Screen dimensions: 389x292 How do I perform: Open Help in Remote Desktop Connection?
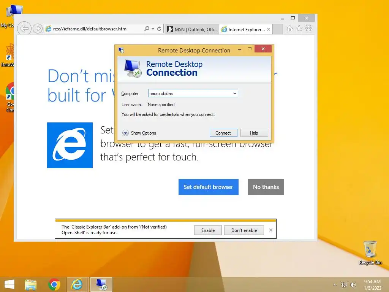[254, 133]
